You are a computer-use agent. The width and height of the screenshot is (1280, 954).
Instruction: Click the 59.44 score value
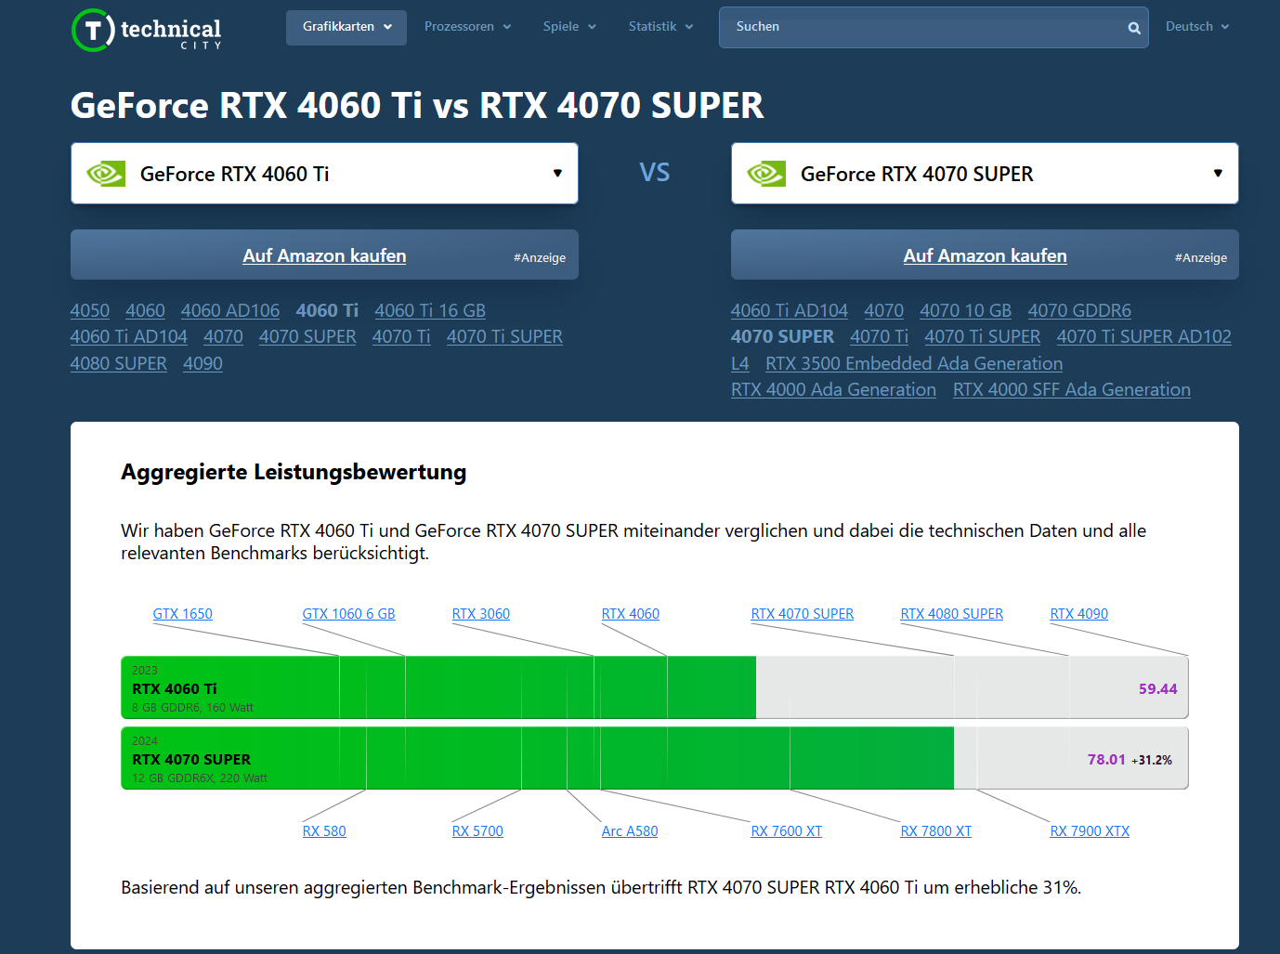[x=1157, y=689]
